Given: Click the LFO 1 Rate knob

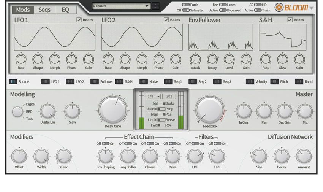Looking at the screenshot, I should 21,59.
